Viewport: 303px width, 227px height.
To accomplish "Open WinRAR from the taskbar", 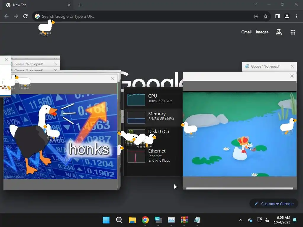I will coord(184,220).
